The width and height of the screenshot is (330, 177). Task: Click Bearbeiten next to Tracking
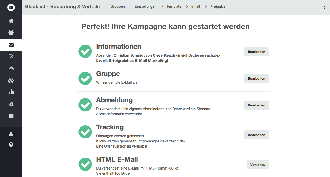(256, 135)
